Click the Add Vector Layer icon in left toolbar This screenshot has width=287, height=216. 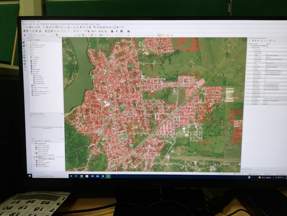click(24, 40)
